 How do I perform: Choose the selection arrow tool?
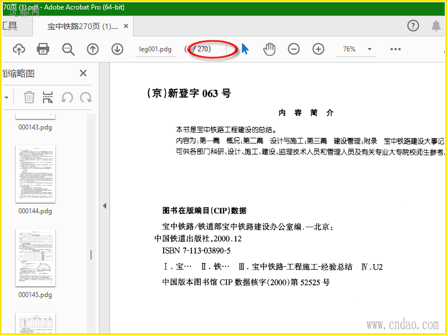[x=245, y=49]
